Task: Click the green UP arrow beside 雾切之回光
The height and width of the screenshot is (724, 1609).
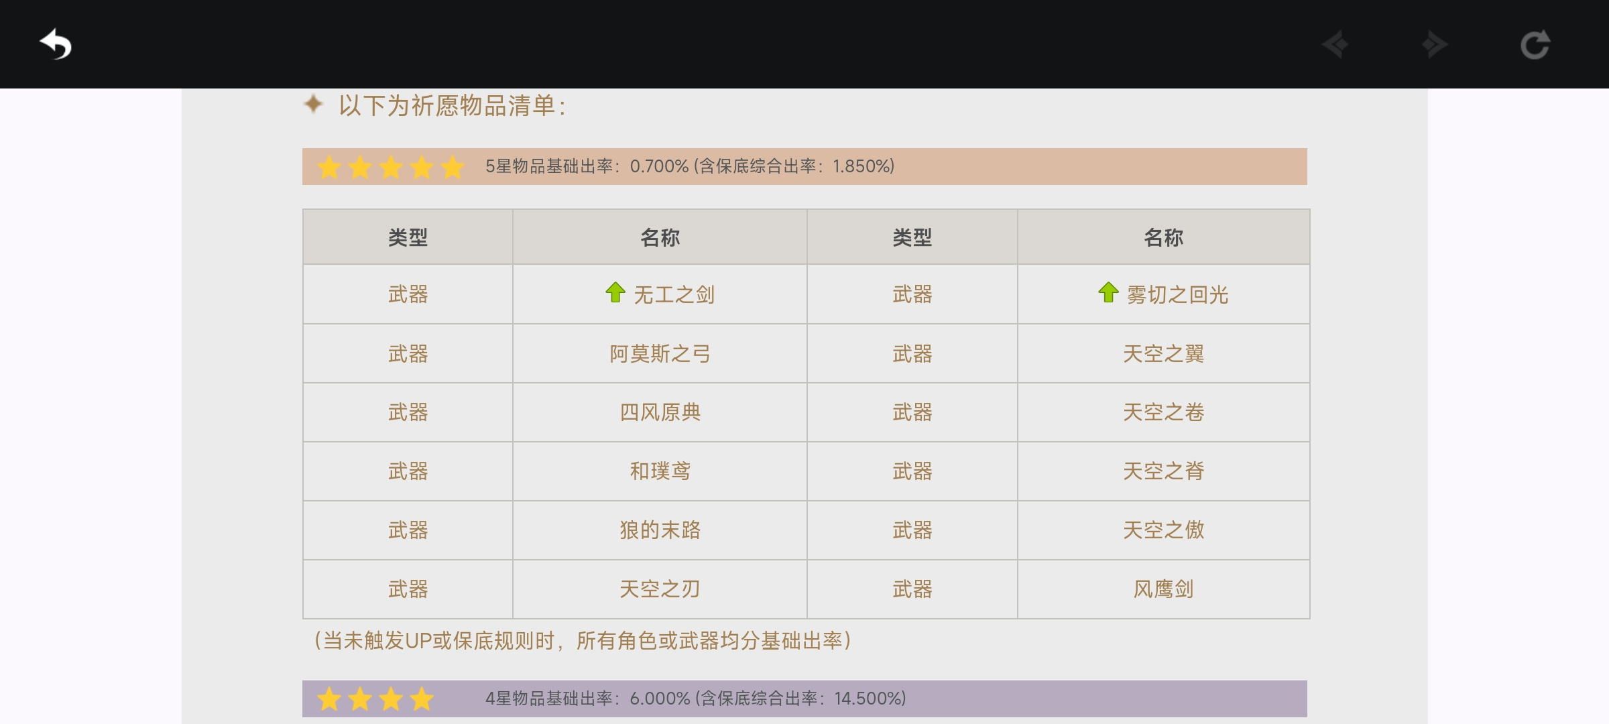Action: 1108,292
